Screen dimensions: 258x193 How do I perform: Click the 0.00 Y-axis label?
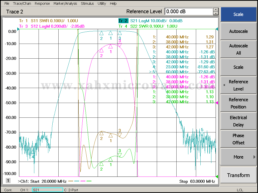12,31
